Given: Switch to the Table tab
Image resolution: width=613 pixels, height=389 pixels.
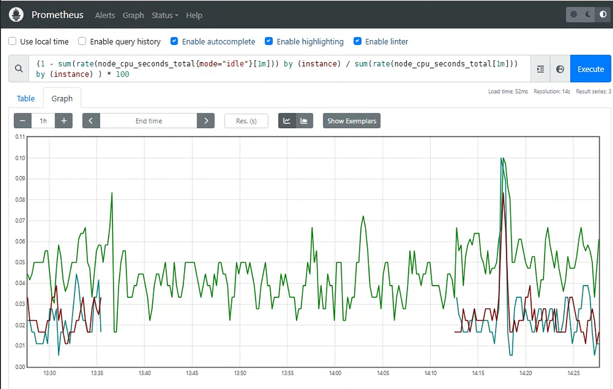Looking at the screenshot, I should [x=26, y=98].
